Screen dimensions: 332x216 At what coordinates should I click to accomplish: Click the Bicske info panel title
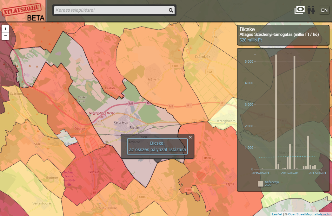click(x=247, y=29)
